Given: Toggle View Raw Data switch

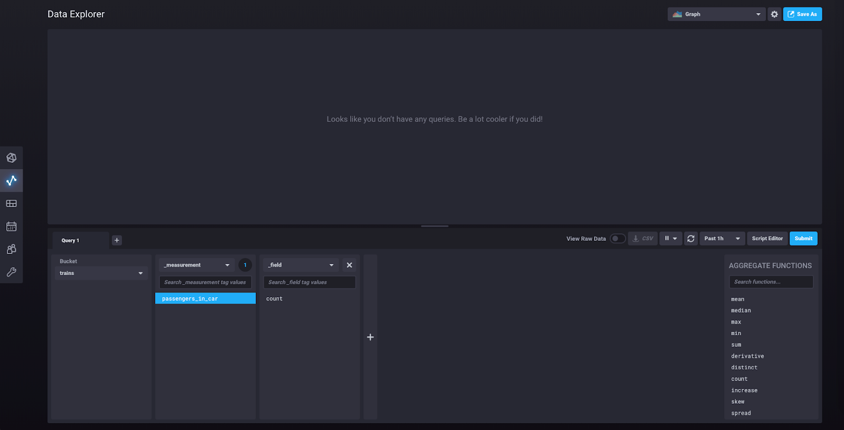Looking at the screenshot, I should click(618, 239).
